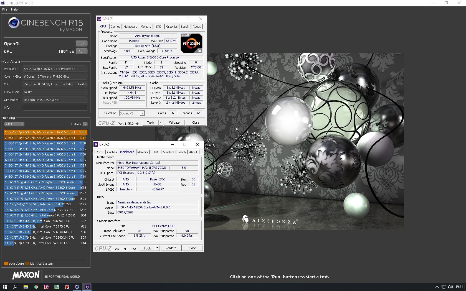The image size is (466, 291).
Task: Click the Cinebench R15 logo sphere
Action: pyautogui.click(x=14, y=23)
